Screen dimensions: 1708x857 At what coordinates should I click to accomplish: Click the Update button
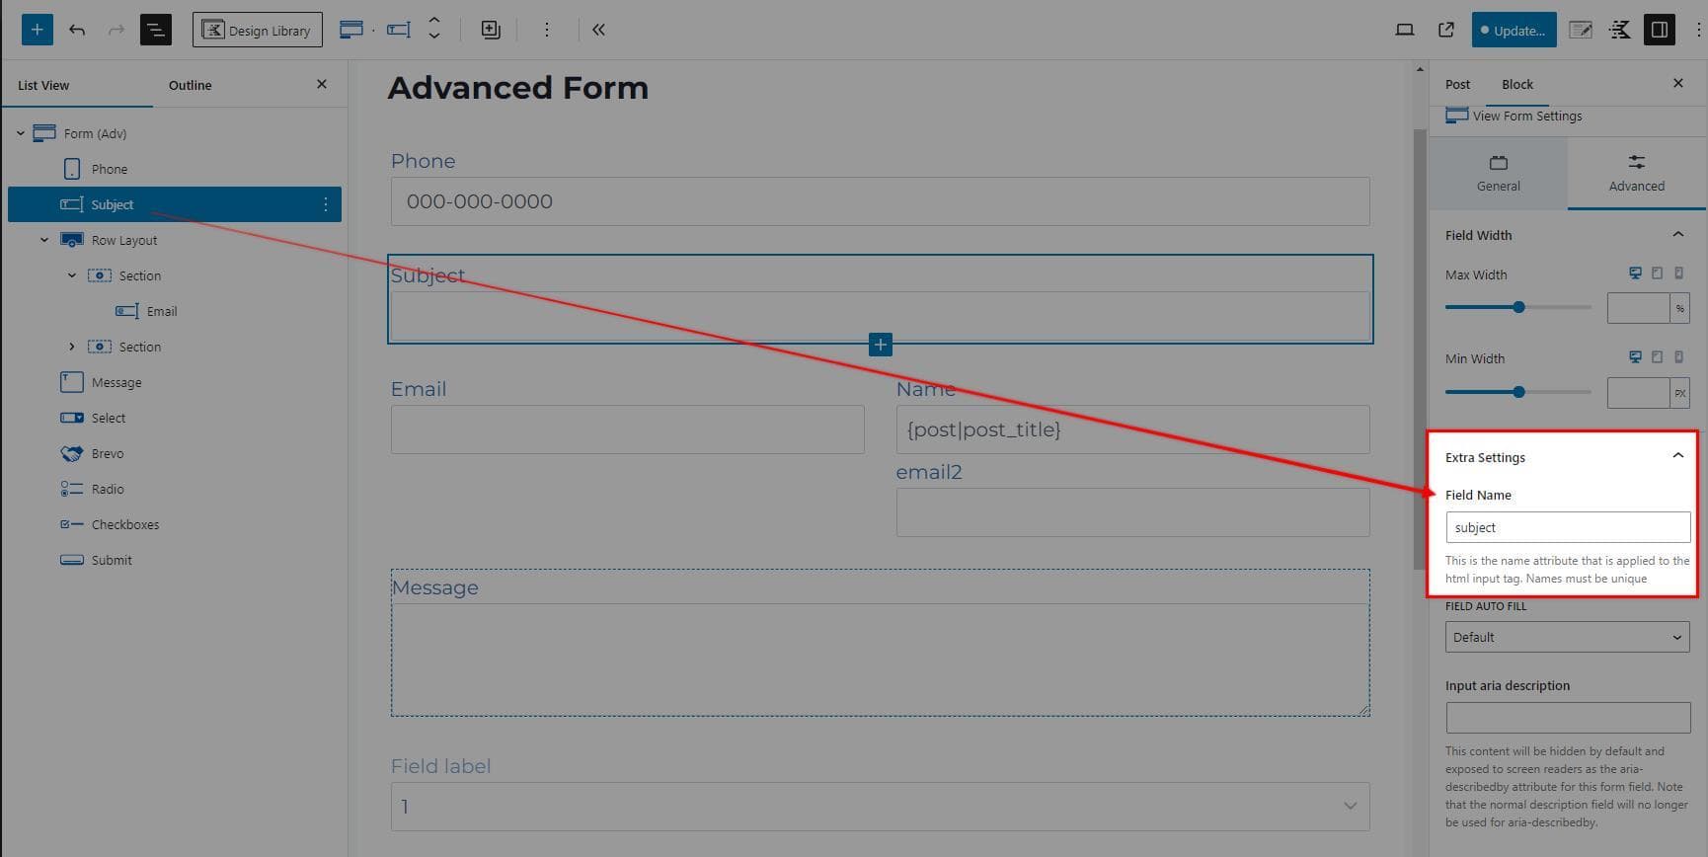[x=1514, y=30]
